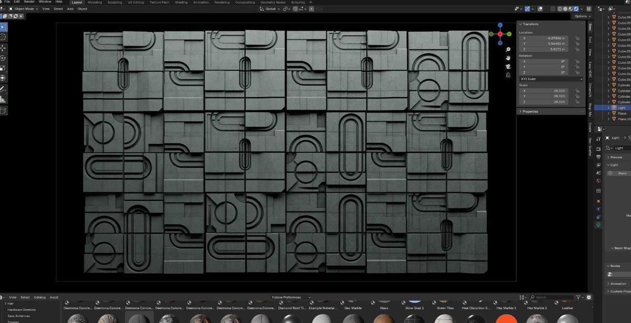631x323 pixels.
Task: Toggle lock on Scale Z value
Action: click(577, 102)
